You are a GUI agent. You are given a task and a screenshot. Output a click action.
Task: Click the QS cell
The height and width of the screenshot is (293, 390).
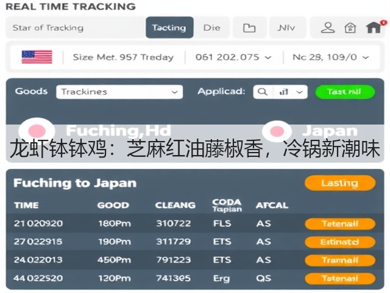pos(264,278)
